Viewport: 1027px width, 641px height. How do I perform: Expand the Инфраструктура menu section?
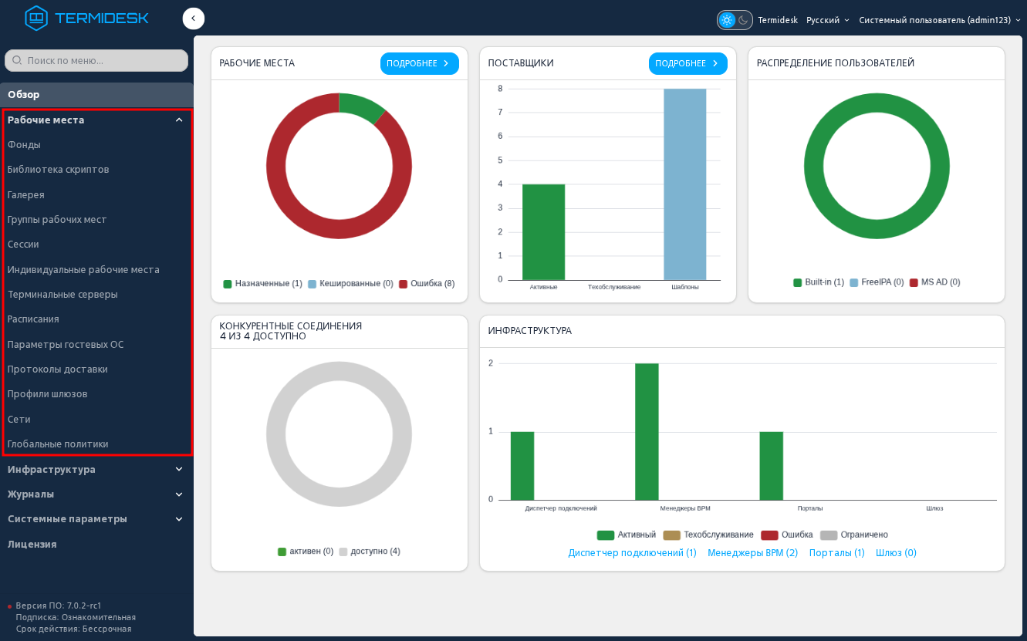[x=96, y=469]
